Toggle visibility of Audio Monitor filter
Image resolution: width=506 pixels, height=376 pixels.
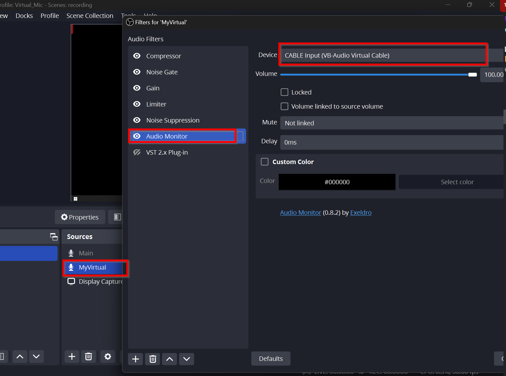[137, 136]
